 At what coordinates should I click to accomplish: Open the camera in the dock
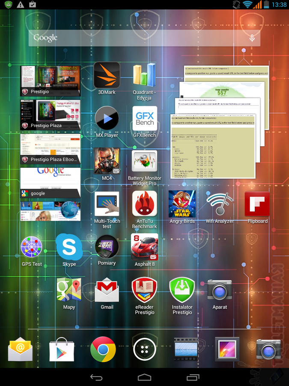coord(268,349)
